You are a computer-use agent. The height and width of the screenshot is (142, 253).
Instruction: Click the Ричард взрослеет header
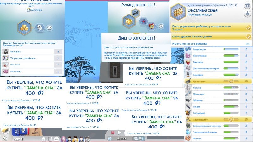point(138,5)
